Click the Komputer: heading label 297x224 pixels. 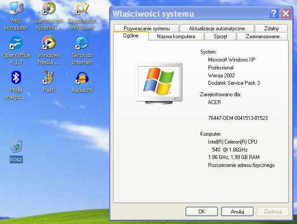(x=211, y=134)
